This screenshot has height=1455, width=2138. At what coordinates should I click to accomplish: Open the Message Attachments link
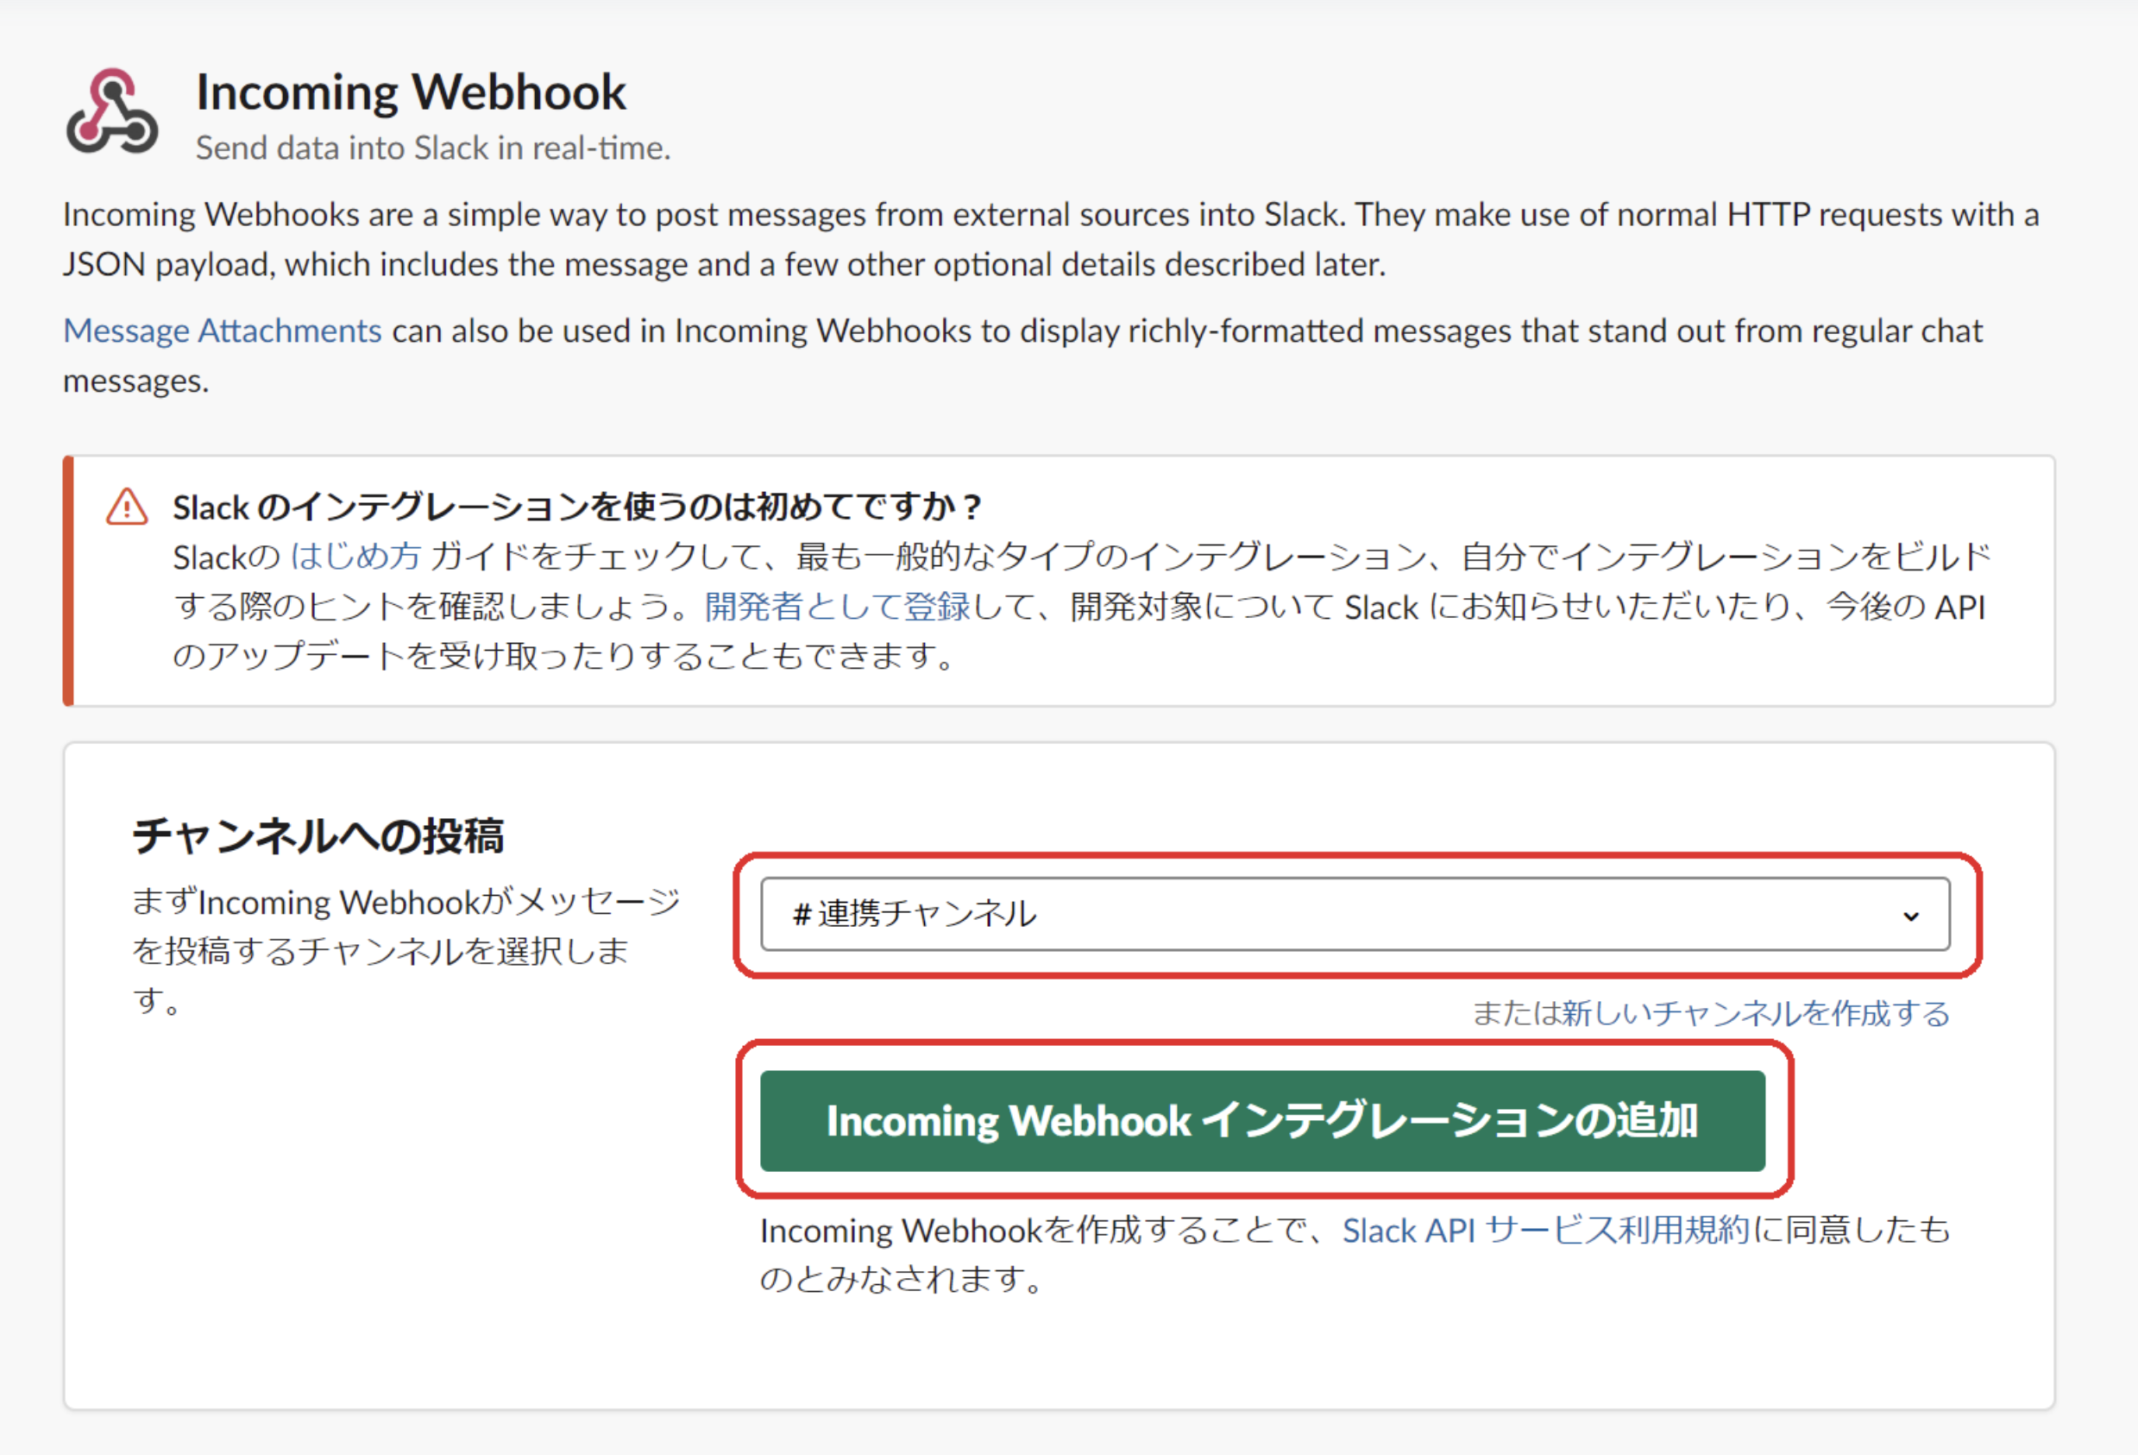point(222,331)
